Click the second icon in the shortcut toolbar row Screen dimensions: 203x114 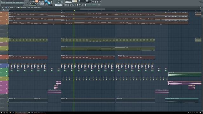point(68,5)
